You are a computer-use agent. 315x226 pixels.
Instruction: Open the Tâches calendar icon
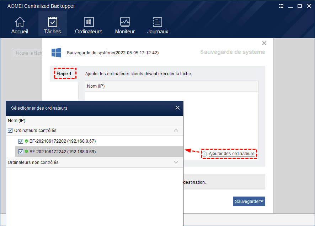pyautogui.click(x=52, y=22)
